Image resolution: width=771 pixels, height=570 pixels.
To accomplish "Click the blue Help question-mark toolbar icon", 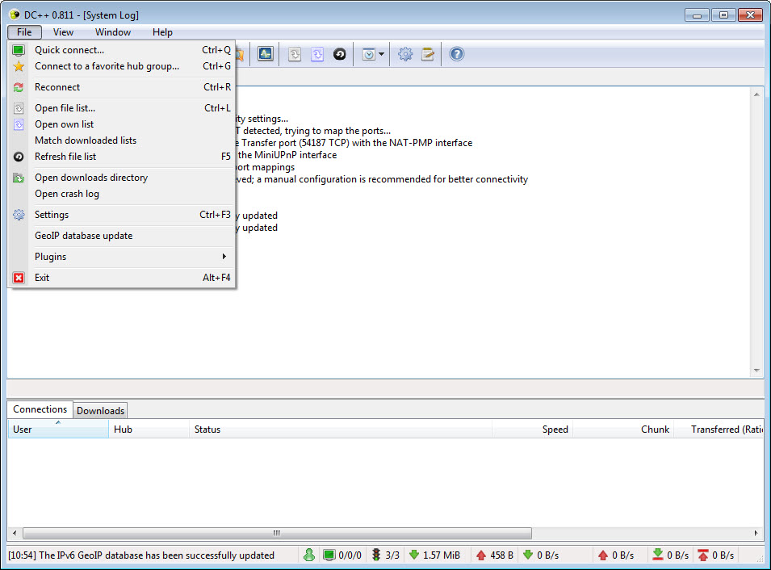I will click(457, 53).
